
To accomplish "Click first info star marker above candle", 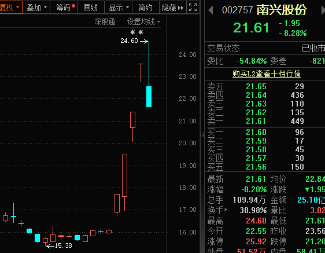I will 132,32.
